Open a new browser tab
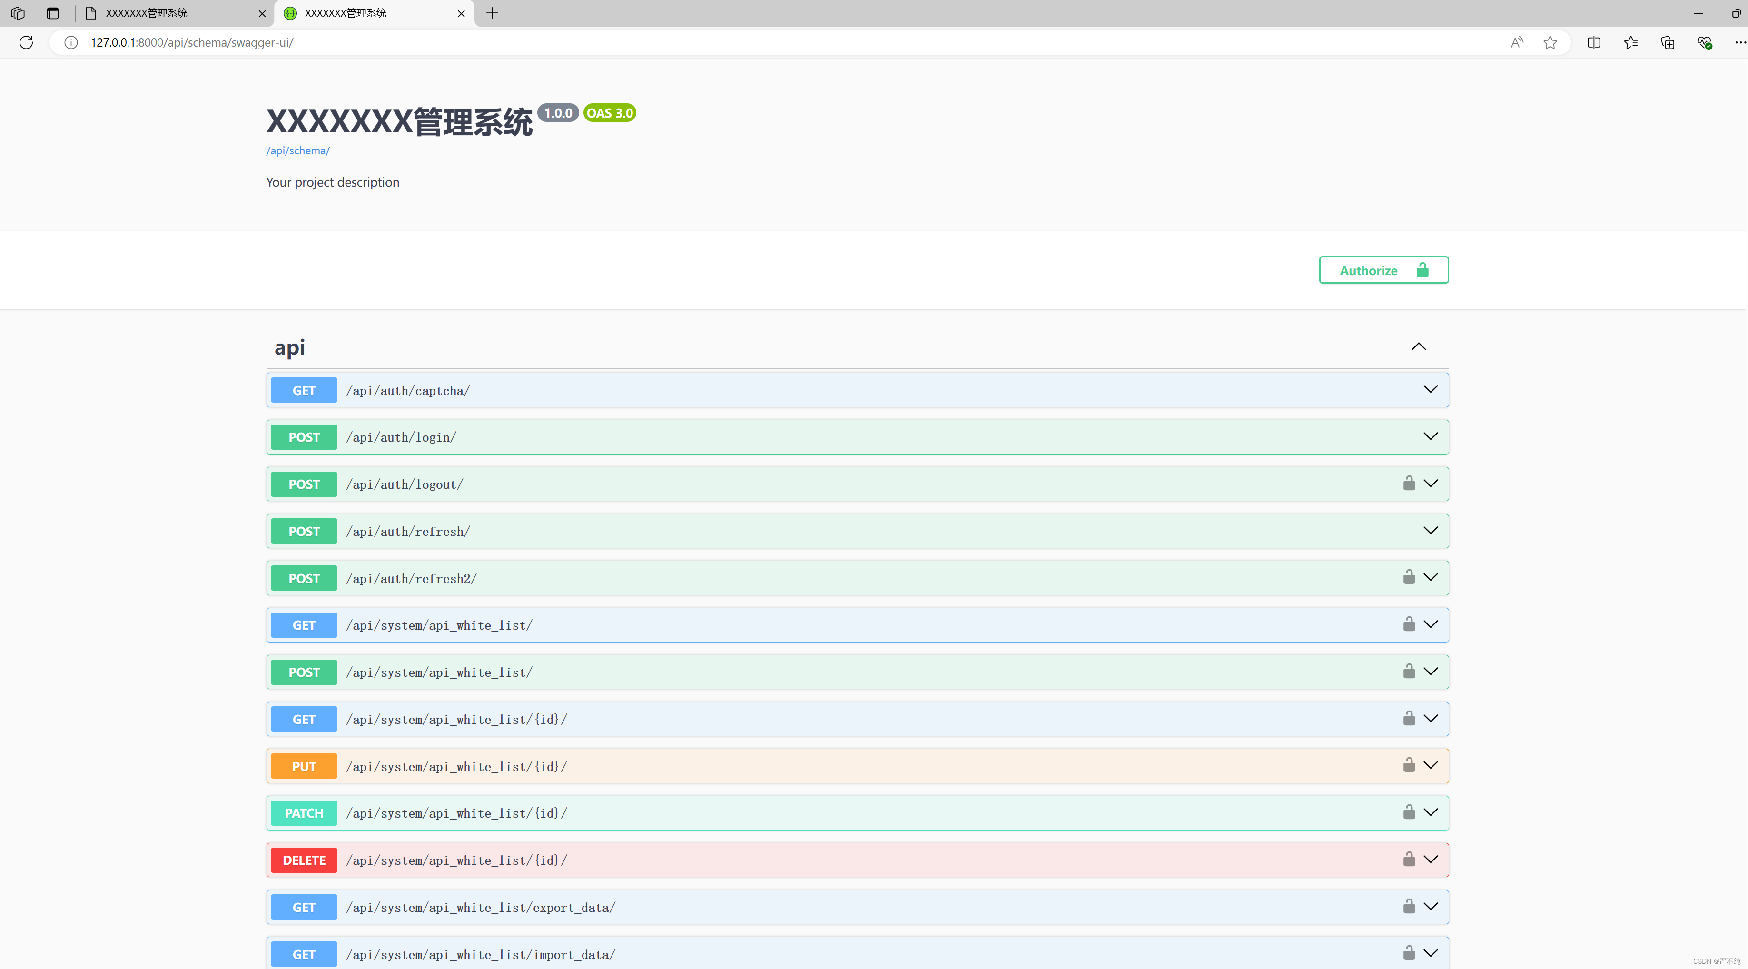This screenshot has width=1748, height=969. pos(492,13)
